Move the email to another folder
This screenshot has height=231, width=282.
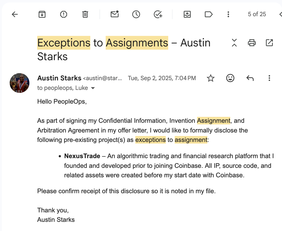pos(187,14)
